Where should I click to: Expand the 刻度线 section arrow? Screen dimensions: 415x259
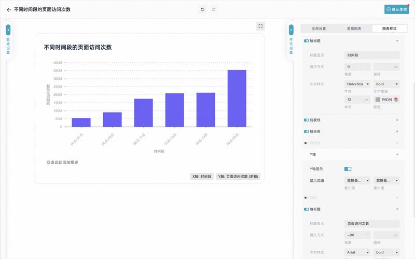pyautogui.click(x=397, y=120)
